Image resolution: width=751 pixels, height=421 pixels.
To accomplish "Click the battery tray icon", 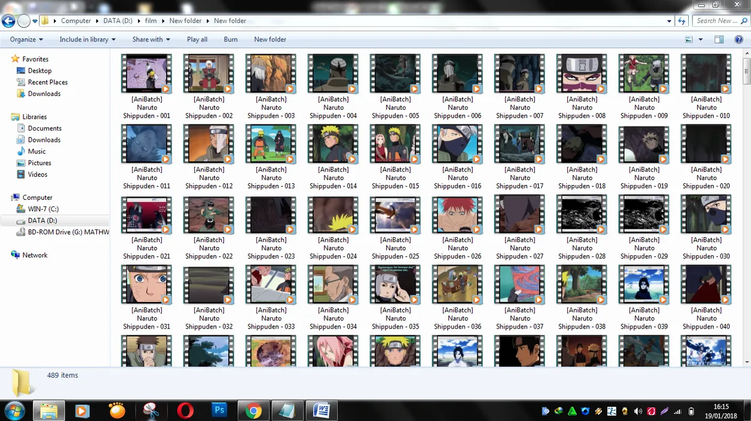I will pos(691,411).
